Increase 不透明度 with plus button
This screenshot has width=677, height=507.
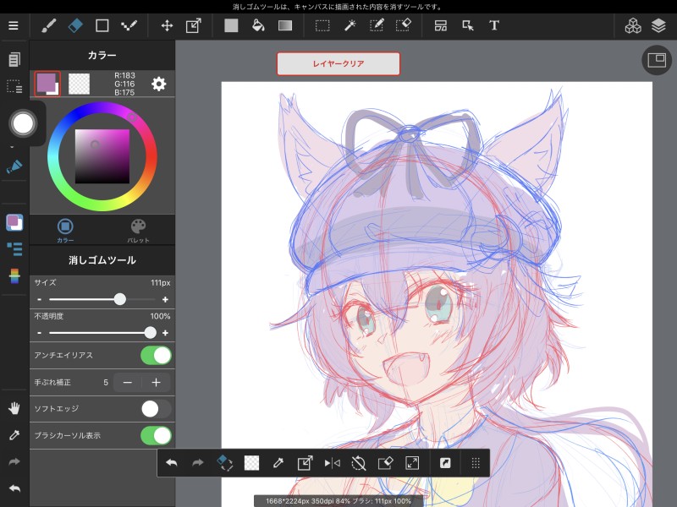[x=165, y=333]
